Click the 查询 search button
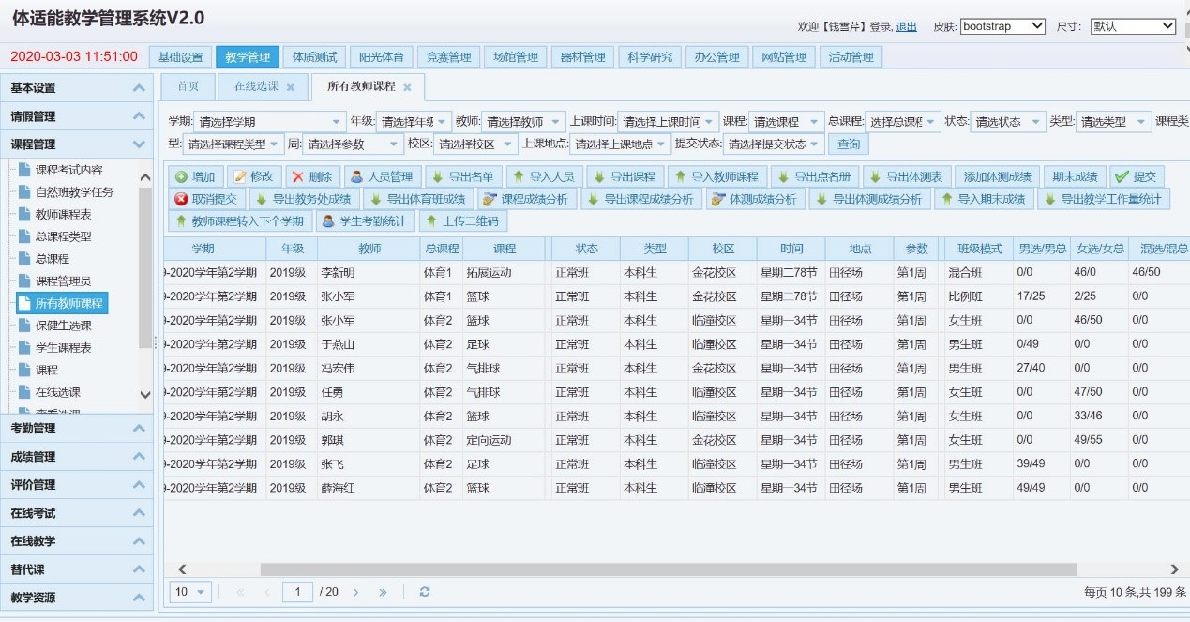 pos(849,144)
